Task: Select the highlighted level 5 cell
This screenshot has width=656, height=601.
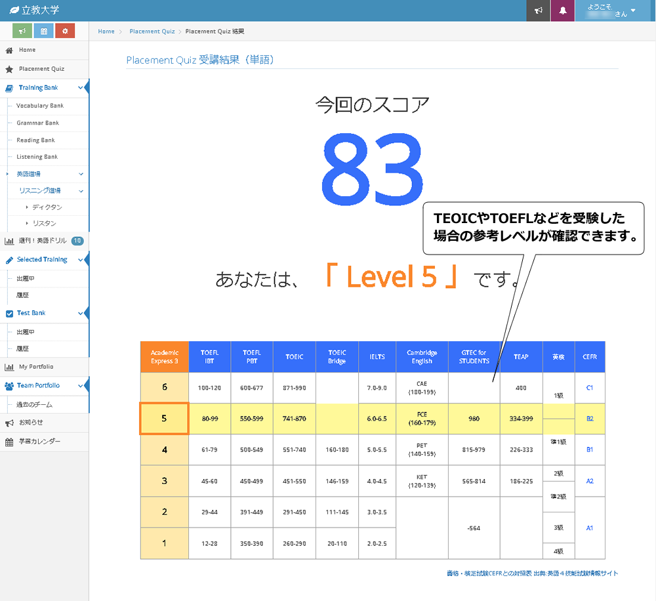Action: (164, 419)
